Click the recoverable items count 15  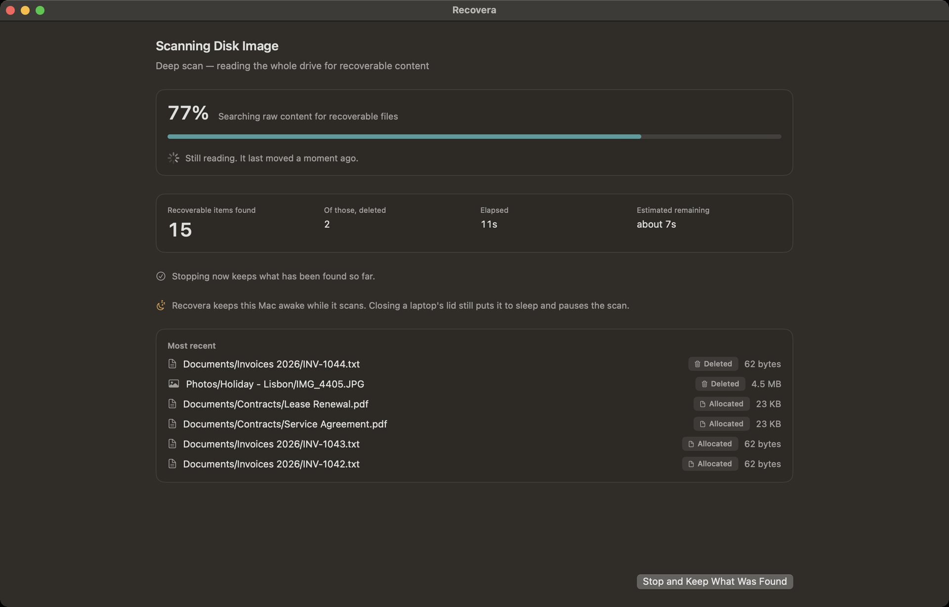[180, 229]
